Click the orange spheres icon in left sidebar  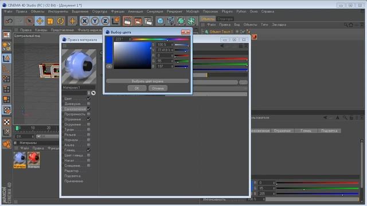coord(6,144)
